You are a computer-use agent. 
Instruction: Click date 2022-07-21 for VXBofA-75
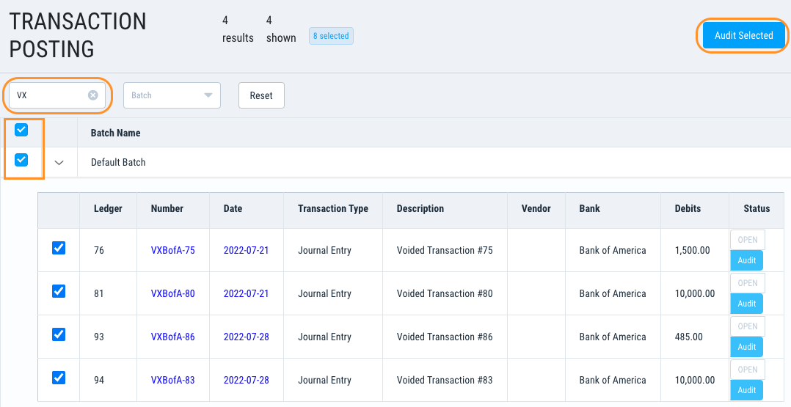(x=247, y=250)
